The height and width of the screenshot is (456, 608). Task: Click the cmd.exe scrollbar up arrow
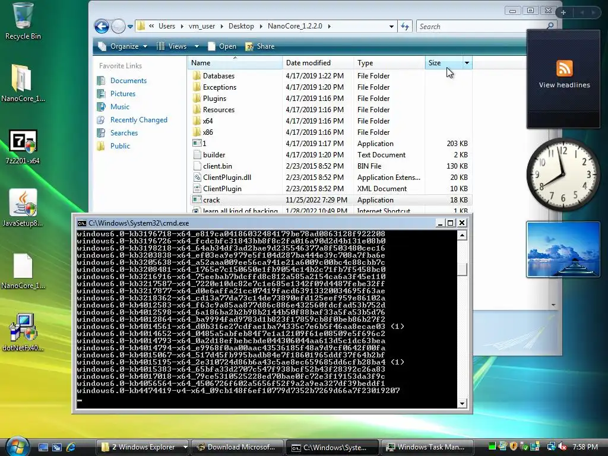click(x=462, y=235)
